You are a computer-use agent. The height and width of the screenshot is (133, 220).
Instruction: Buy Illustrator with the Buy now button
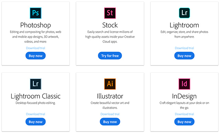click(110, 122)
